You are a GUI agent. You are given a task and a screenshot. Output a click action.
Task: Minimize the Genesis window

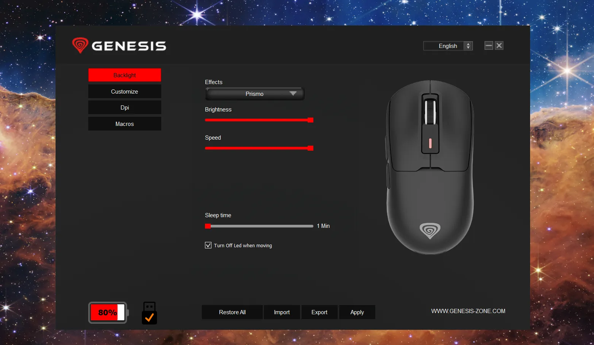point(489,46)
